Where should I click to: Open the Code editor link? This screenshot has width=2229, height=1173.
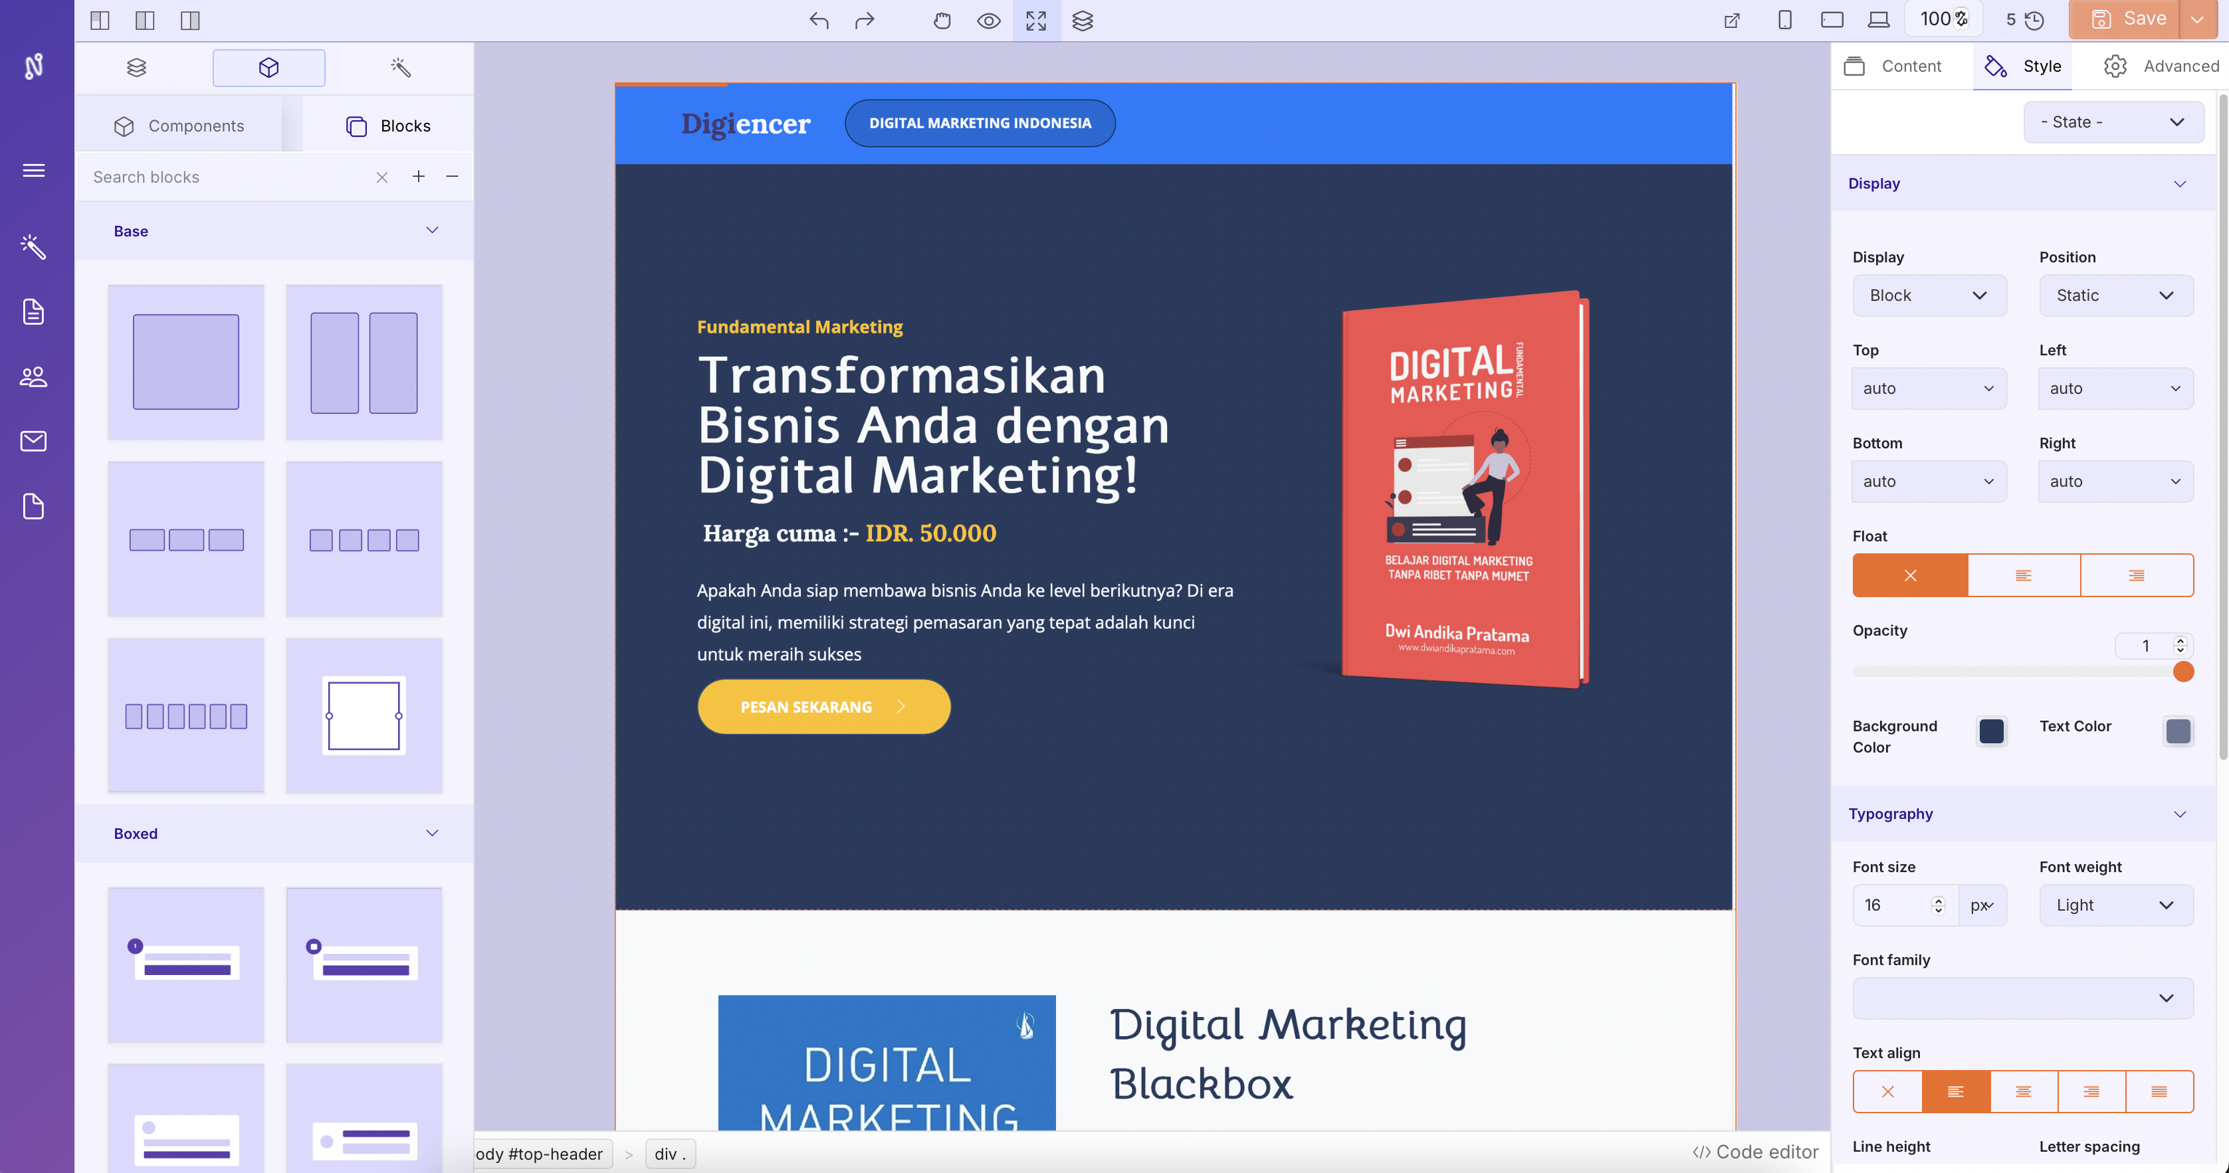click(x=1756, y=1152)
